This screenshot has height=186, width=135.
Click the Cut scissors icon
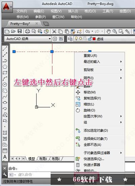click(54, 31)
